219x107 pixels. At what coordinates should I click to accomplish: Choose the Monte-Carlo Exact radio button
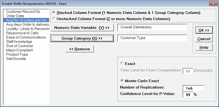tap(122, 81)
